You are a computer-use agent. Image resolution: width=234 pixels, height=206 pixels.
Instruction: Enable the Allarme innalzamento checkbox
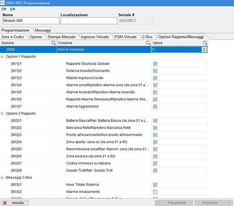[155, 192]
